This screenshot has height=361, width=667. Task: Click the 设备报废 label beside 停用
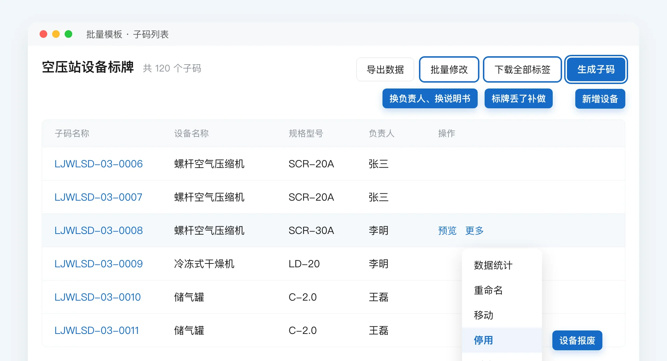(x=577, y=341)
